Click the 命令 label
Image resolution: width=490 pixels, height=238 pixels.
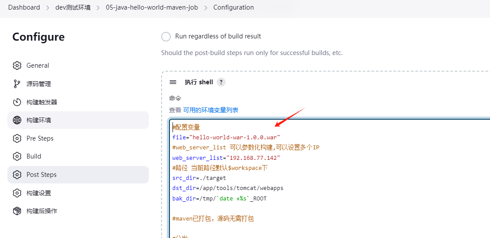(x=175, y=98)
